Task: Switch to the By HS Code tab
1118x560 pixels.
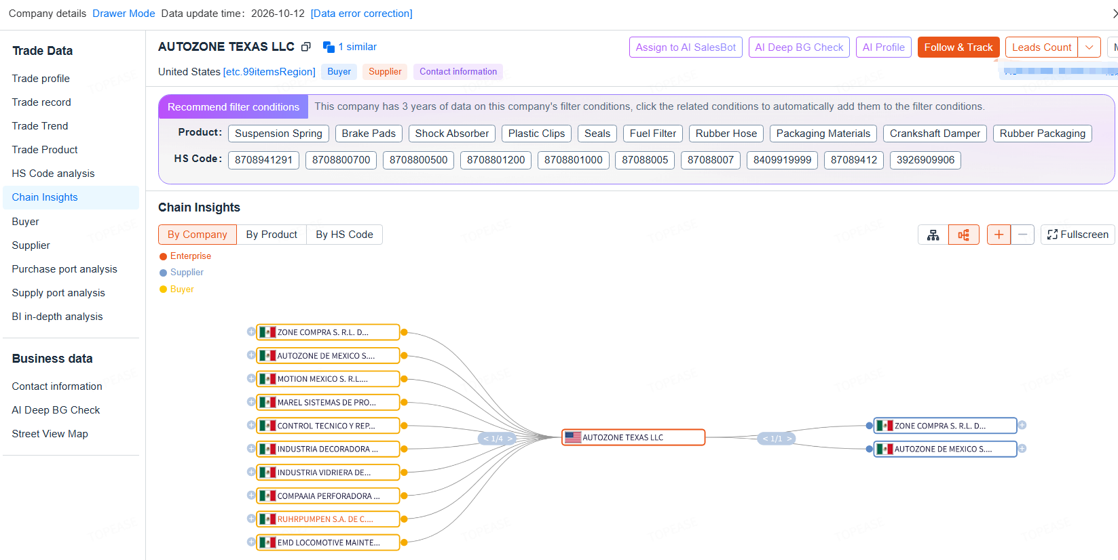Action: point(344,235)
